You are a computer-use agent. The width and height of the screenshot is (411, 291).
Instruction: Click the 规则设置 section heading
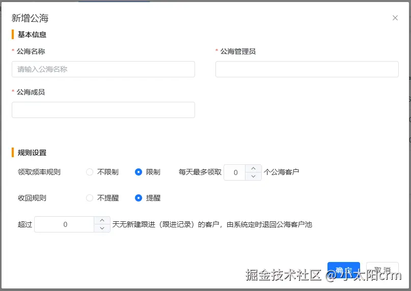pyautogui.click(x=32, y=153)
